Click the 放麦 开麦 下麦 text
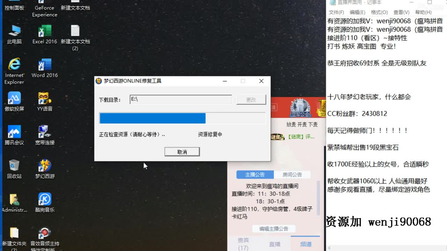 (302, 124)
